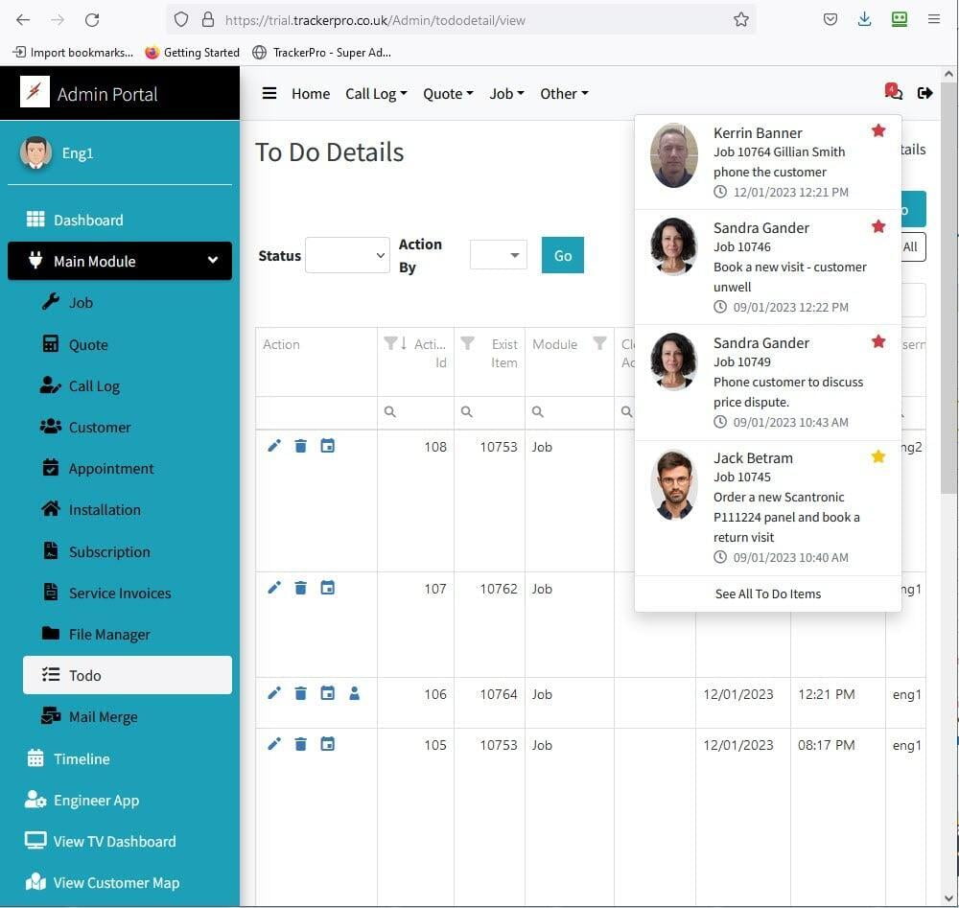This screenshot has width=959, height=908.
Task: Click the calendar icon in action 105 row
Action: 327,744
